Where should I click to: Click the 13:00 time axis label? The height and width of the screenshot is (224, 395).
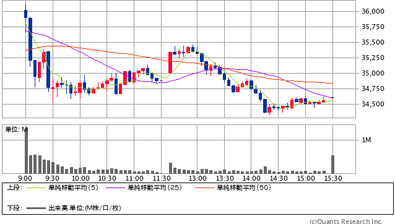coord(197,178)
